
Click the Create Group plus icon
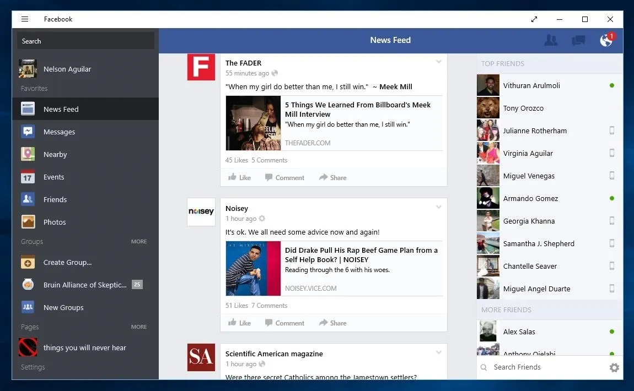(28, 262)
